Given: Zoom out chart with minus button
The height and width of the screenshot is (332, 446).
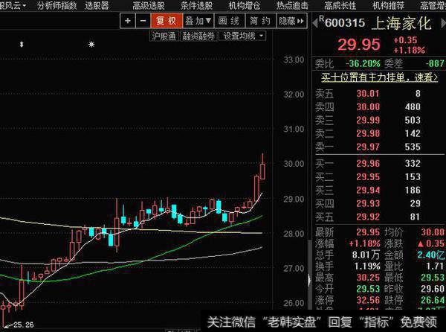Looking at the screenshot, I should [x=143, y=21].
